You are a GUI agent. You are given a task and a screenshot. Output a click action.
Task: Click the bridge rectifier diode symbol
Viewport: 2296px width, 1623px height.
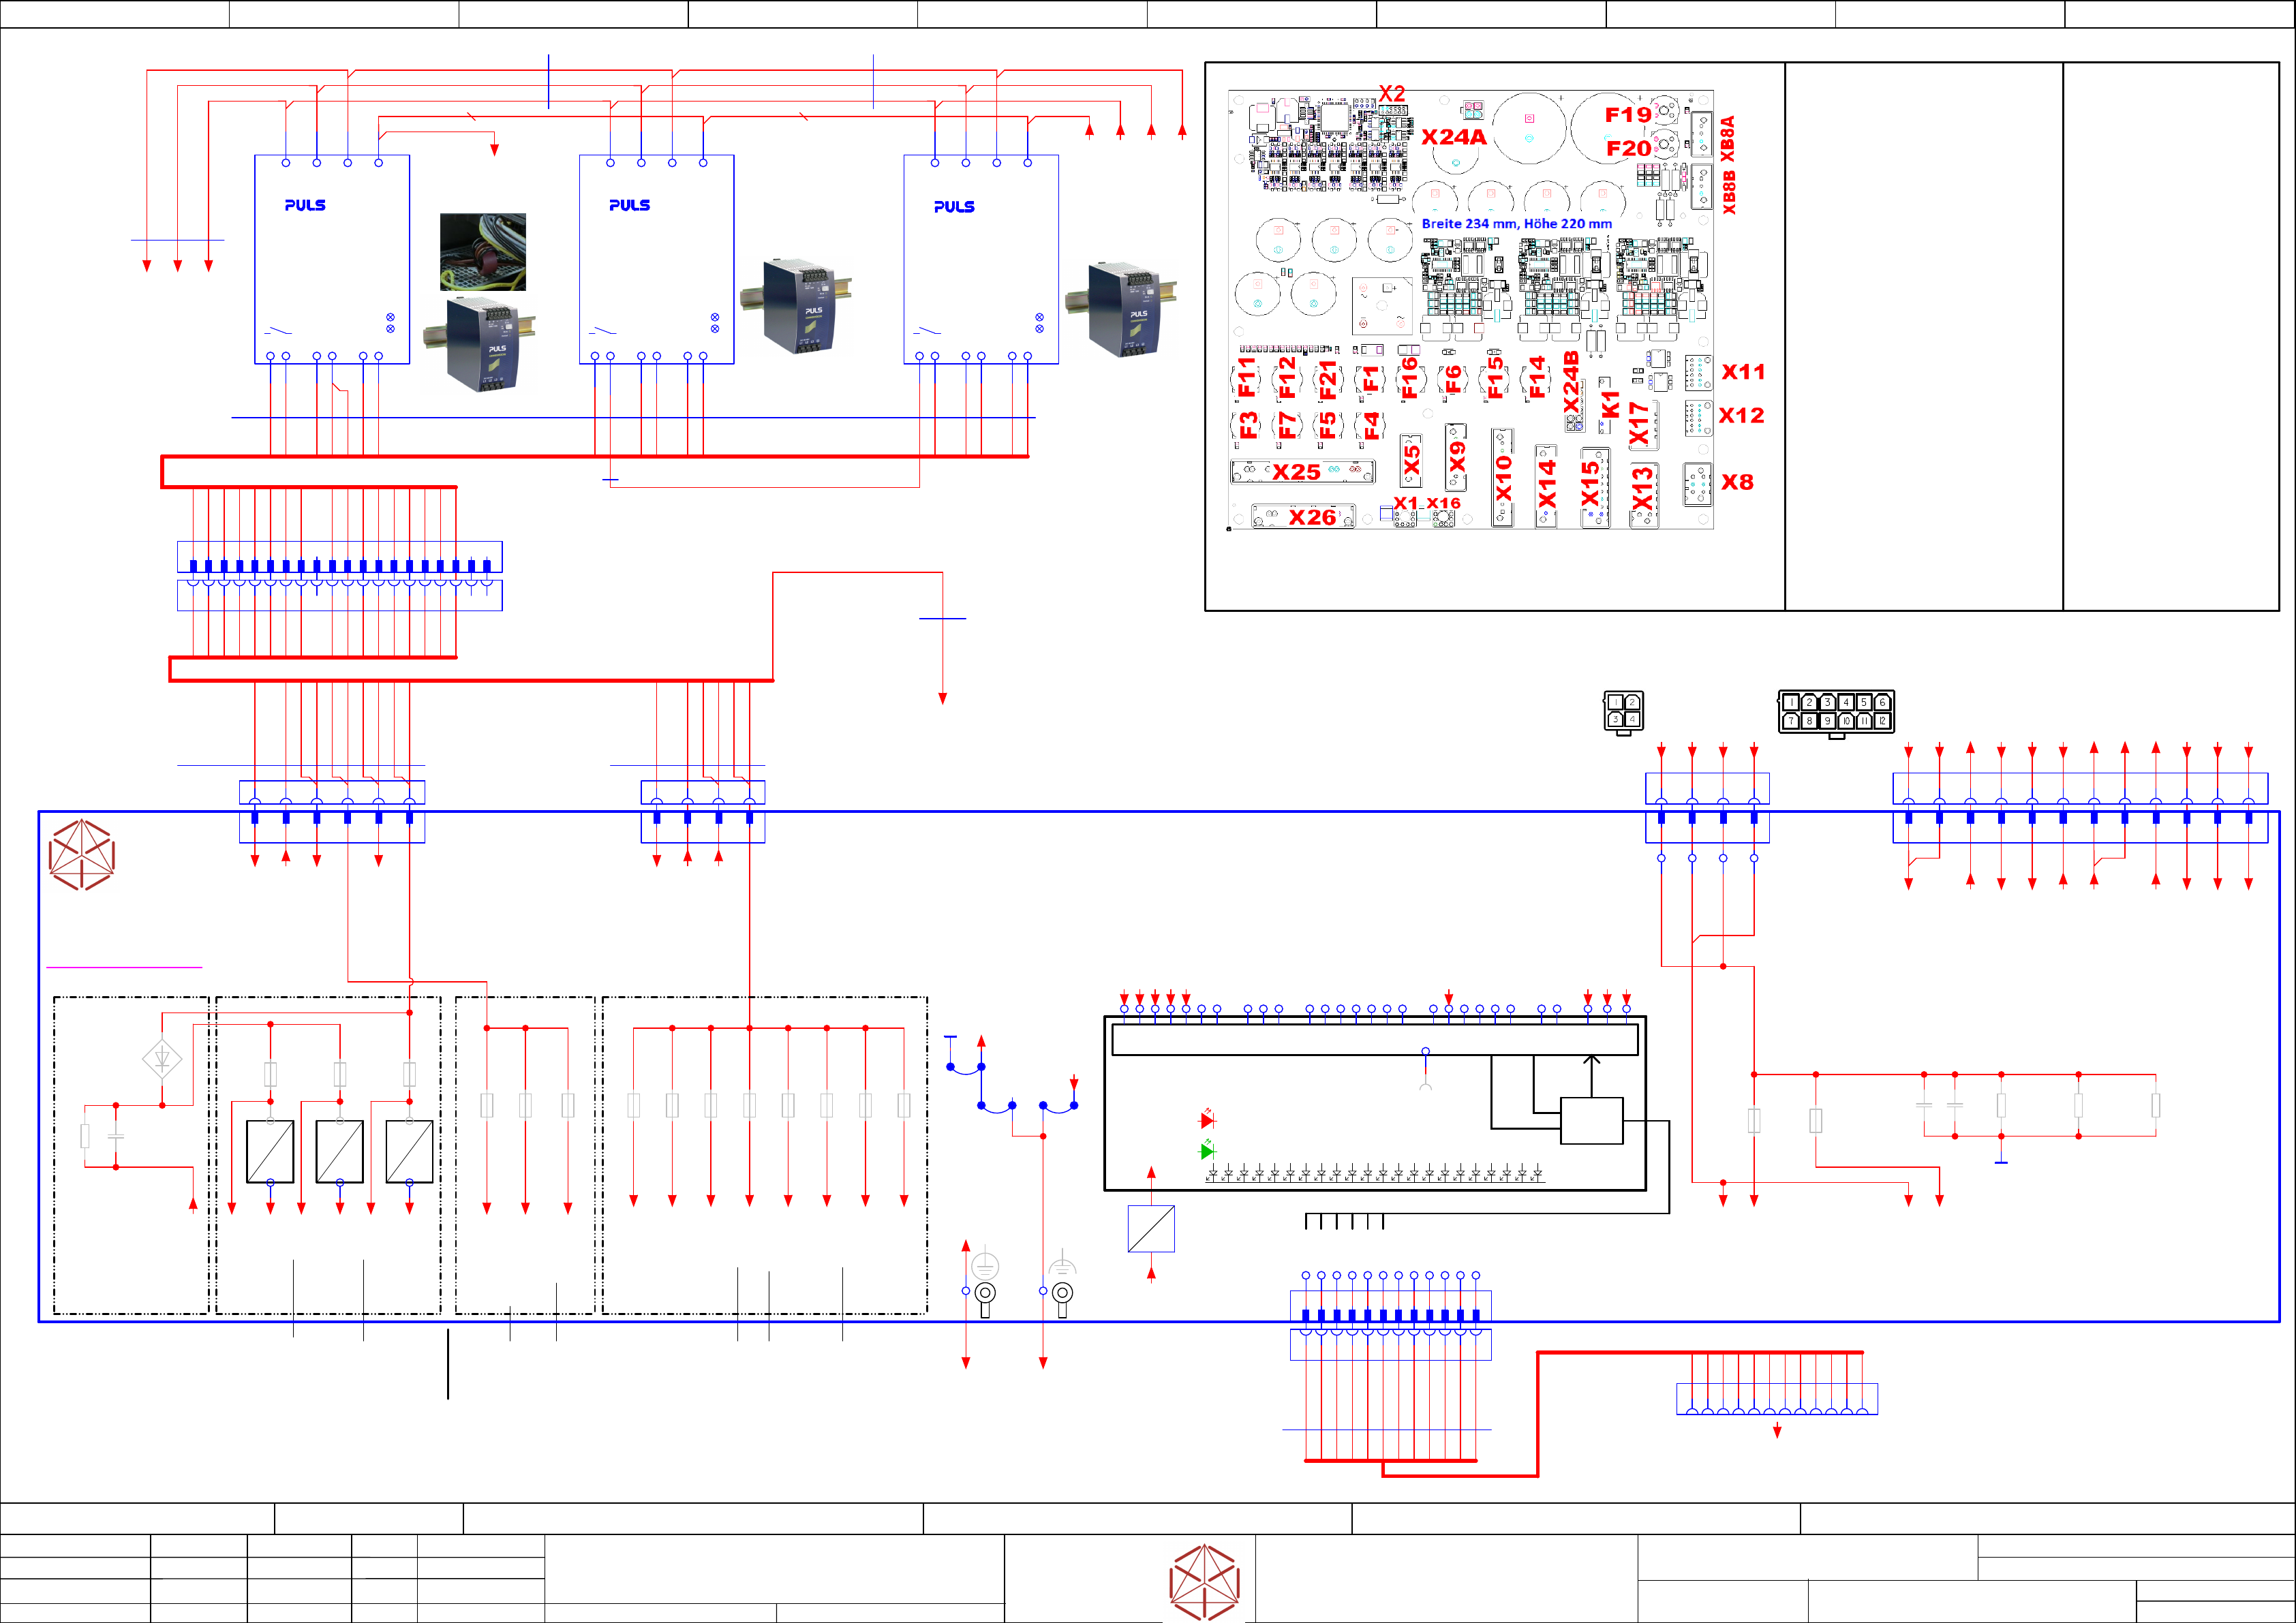[162, 1058]
